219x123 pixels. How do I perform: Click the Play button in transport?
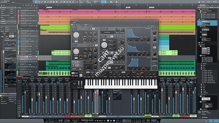111,121
